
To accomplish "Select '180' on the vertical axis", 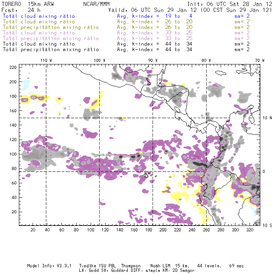I will [x=13, y=96].
